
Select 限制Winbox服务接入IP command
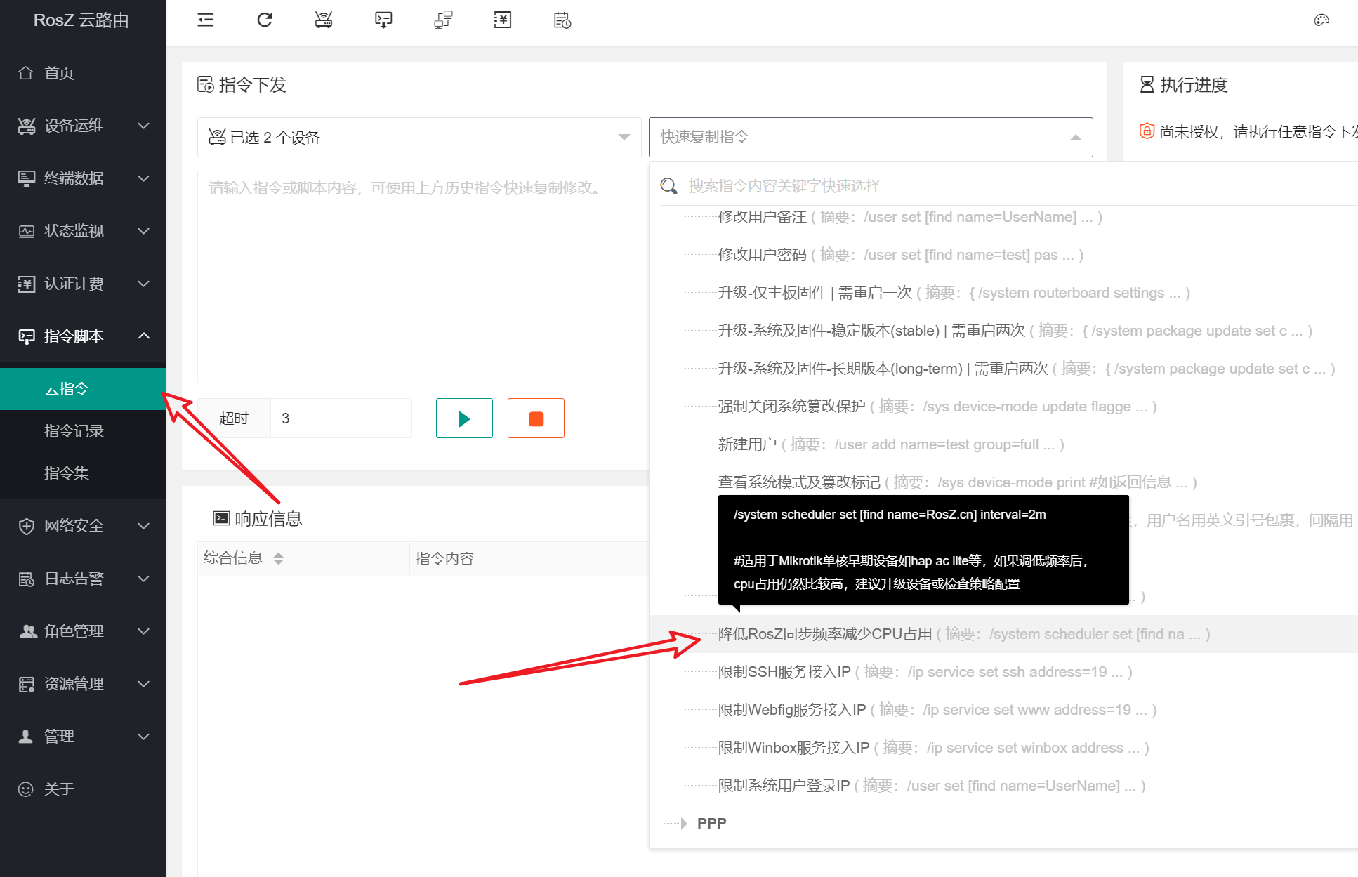tap(934, 748)
